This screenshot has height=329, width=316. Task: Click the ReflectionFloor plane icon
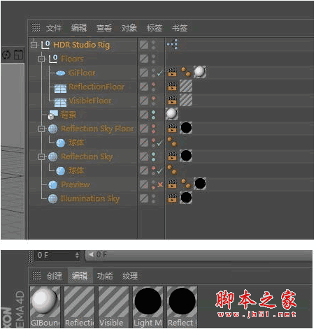60,88
